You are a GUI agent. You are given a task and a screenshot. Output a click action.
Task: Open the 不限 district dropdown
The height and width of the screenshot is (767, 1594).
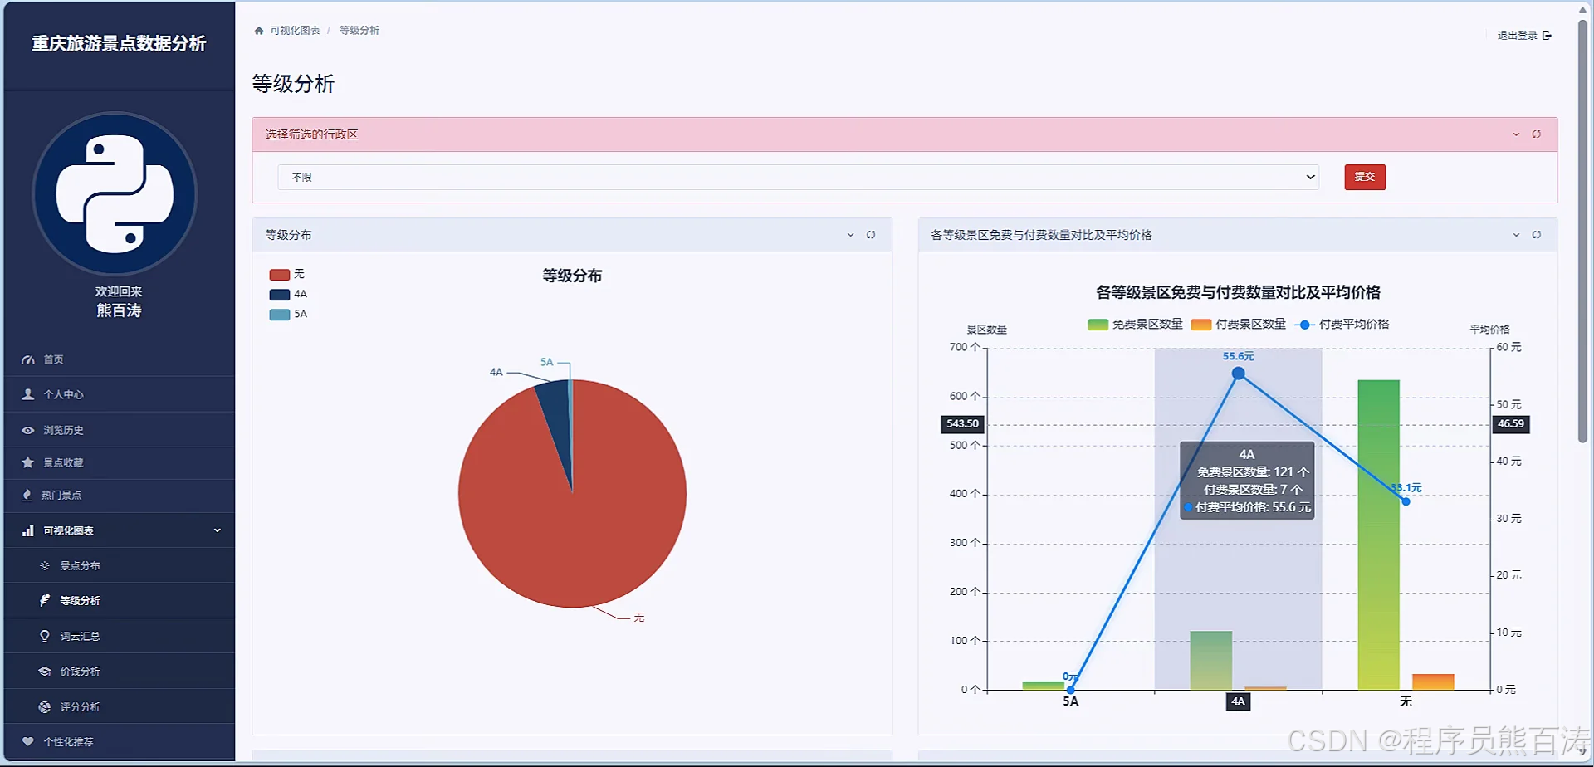click(x=798, y=178)
